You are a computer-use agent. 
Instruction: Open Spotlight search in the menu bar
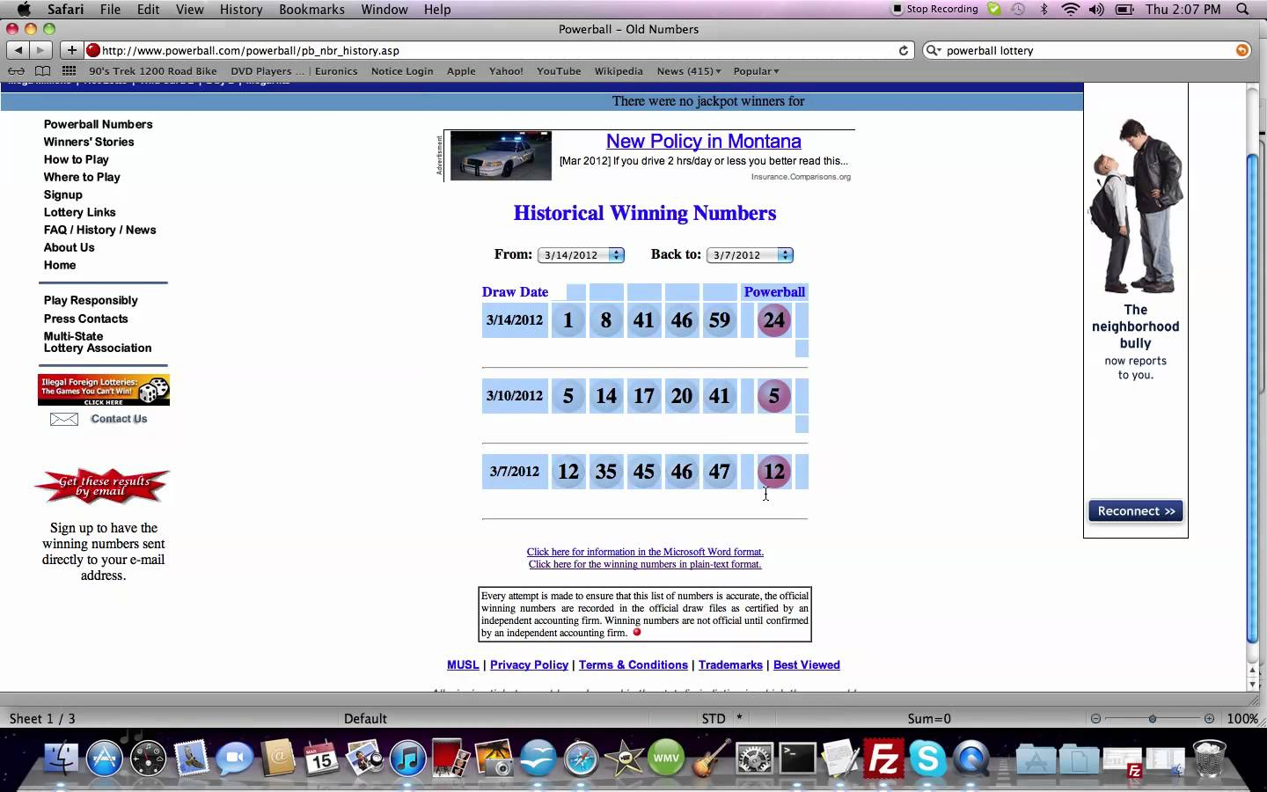[1242, 9]
